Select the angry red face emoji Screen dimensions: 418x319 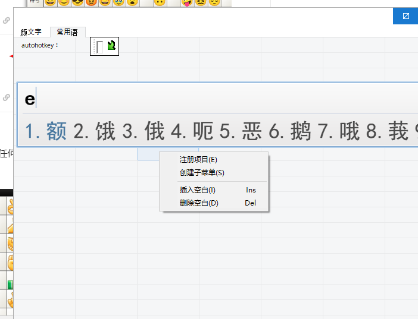[x=91, y=2]
